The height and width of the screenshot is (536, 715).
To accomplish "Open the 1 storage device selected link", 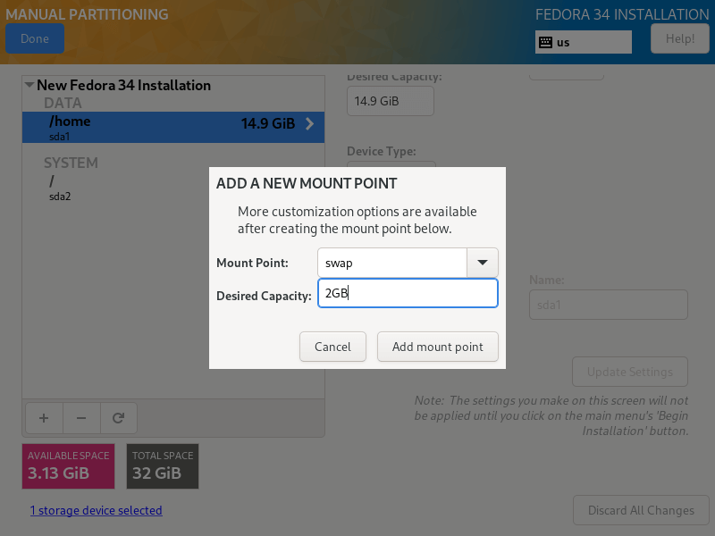I will click(96, 511).
